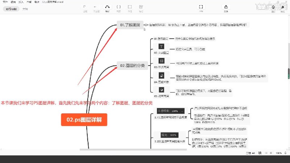
Task: Collapse the 01.了解图层 branch
Action: [146, 25]
